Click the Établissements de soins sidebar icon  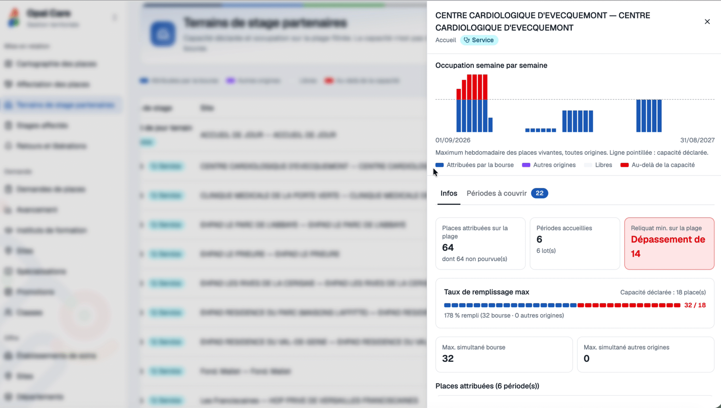8,356
